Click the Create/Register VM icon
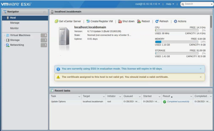Screen dimensions: 214x131 click(x=88, y=21)
